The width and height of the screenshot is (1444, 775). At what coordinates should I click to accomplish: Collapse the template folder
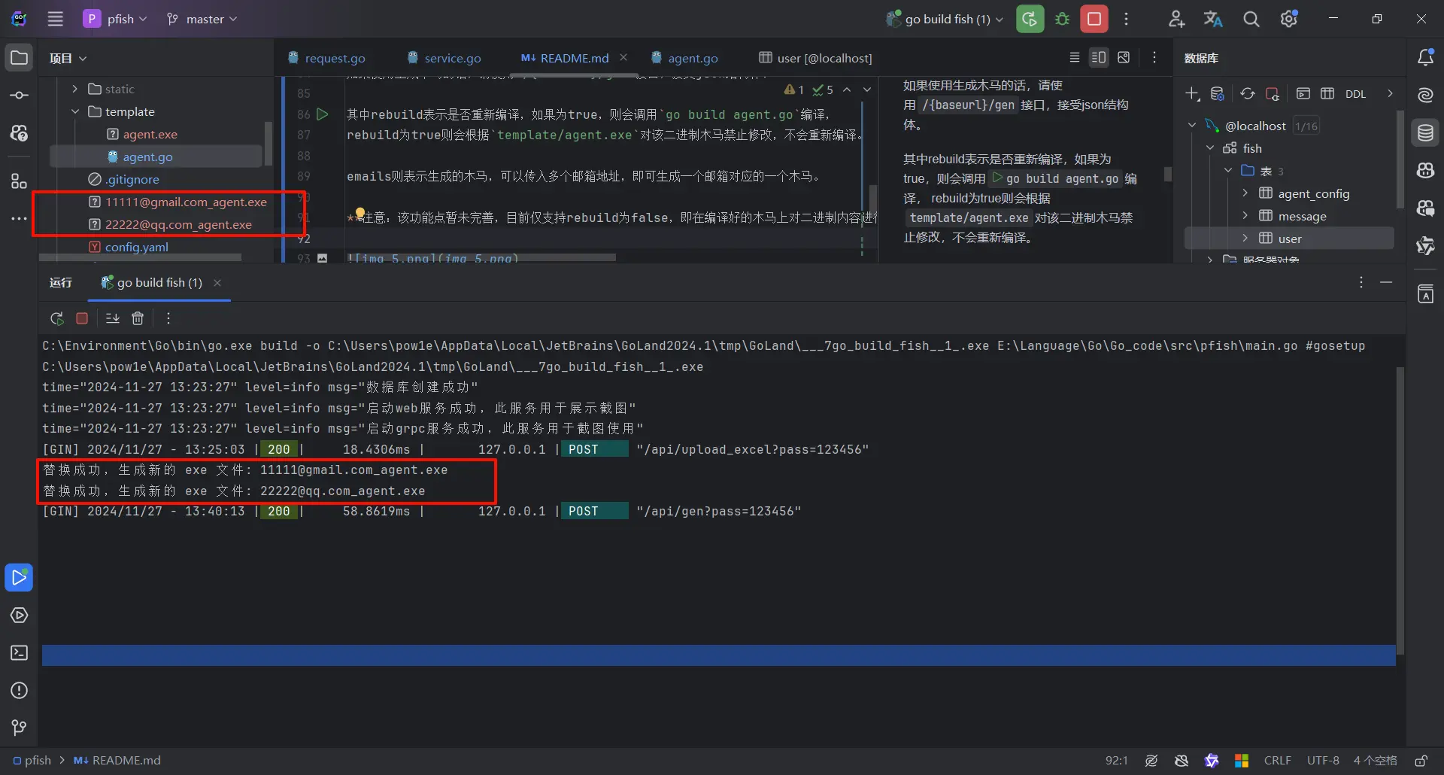tap(74, 111)
